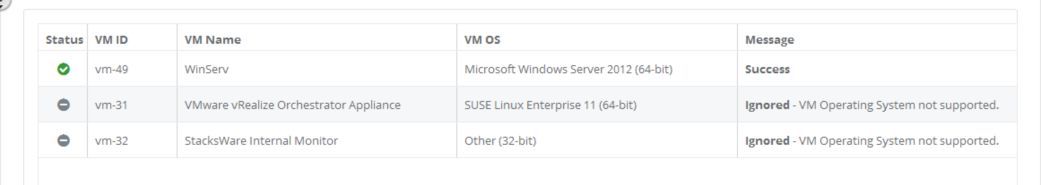1041x185 pixels.
Task: Click the Status column header
Action: coord(64,40)
